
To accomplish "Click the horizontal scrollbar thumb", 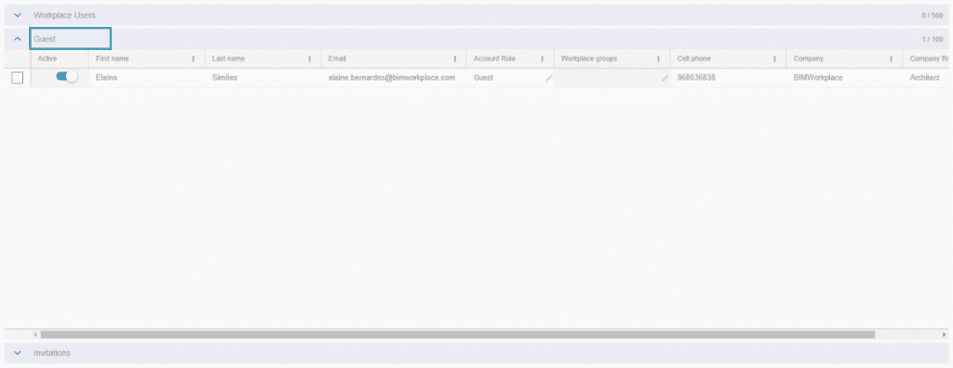I will coord(457,335).
